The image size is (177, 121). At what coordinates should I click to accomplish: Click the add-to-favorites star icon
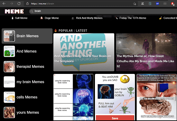[x=135, y=4]
